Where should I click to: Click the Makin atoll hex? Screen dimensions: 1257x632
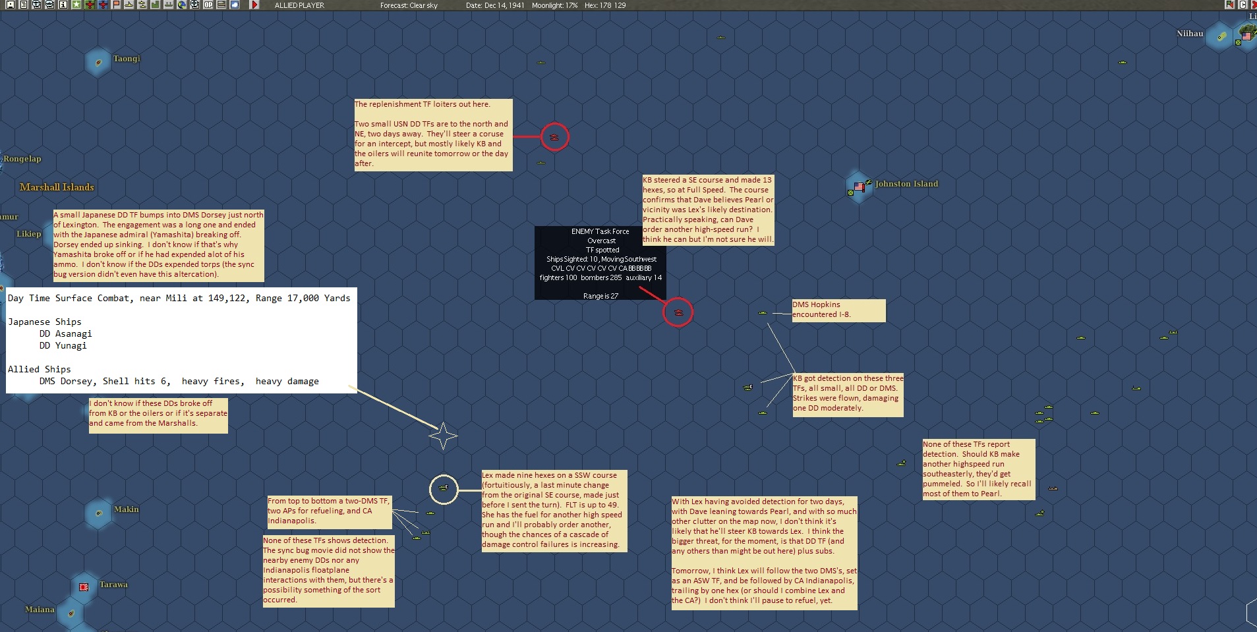[x=99, y=513]
